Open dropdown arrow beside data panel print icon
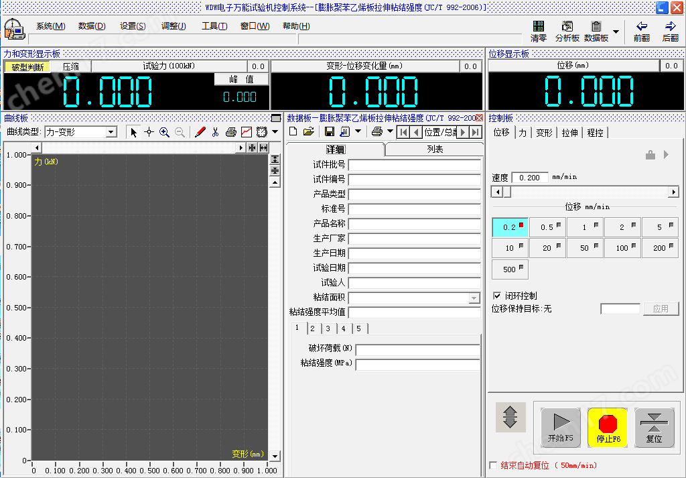This screenshot has width=686, height=478. pos(391,131)
